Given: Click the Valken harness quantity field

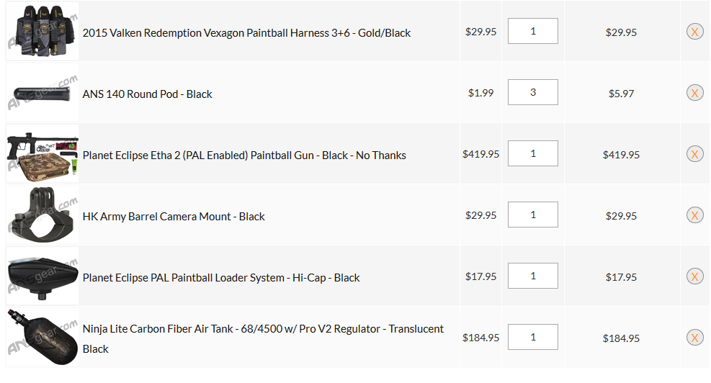Looking at the screenshot, I should coord(532,32).
